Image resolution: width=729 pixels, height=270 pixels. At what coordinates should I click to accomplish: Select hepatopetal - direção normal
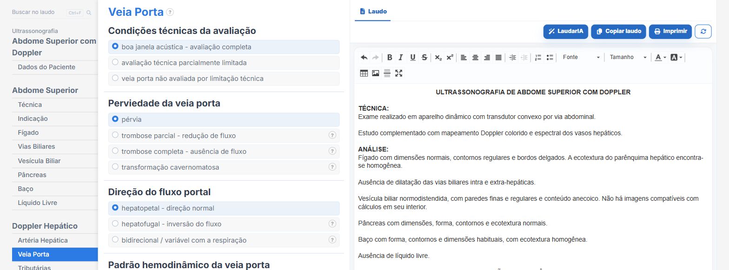(224, 208)
